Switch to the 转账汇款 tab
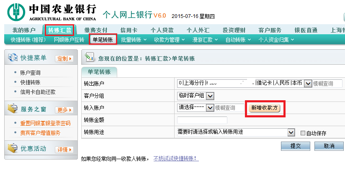 (59, 30)
